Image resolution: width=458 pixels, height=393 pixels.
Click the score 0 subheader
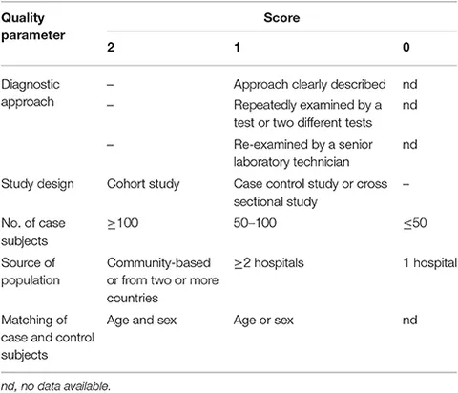click(406, 47)
